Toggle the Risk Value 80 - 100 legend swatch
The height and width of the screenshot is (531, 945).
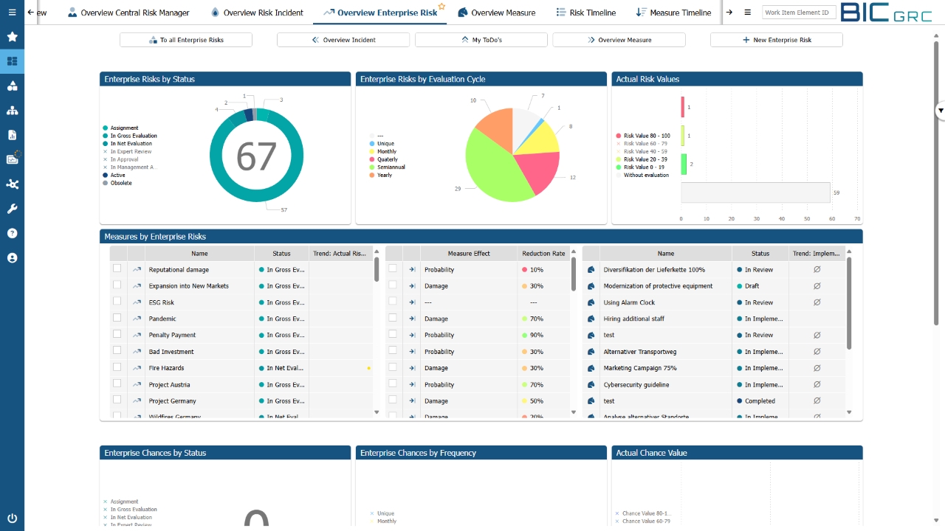tap(619, 136)
